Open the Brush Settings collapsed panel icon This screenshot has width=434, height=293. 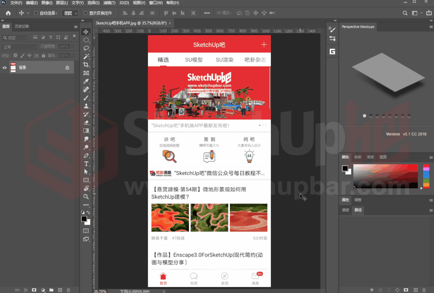pyautogui.click(x=332, y=29)
